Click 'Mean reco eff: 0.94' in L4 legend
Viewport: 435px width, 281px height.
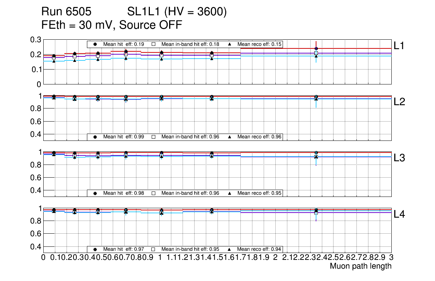pyautogui.click(x=260, y=249)
